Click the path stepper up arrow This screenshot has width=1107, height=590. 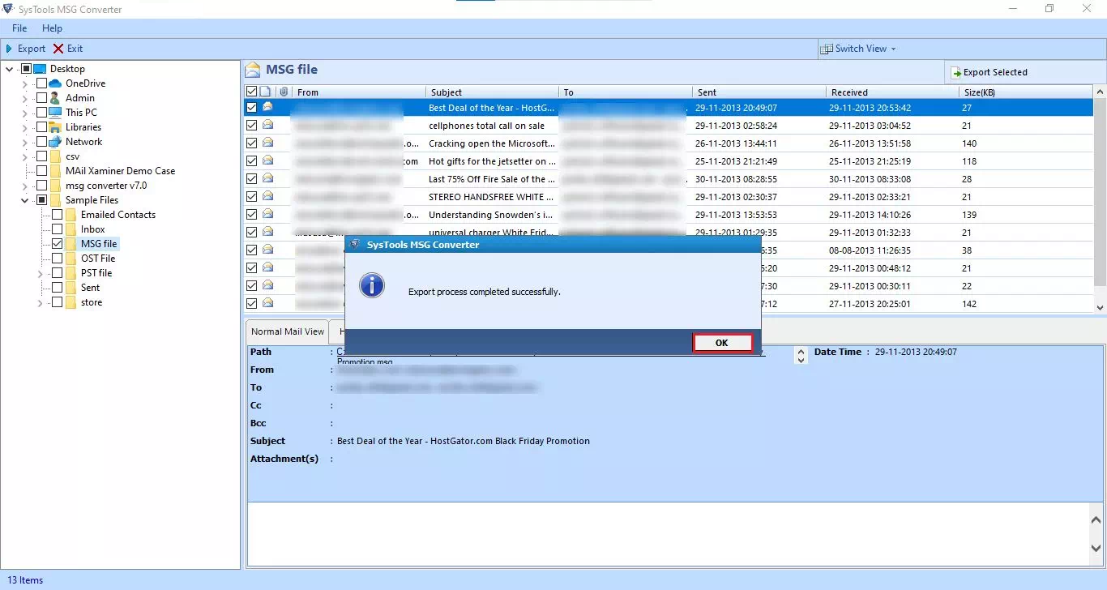(x=801, y=351)
